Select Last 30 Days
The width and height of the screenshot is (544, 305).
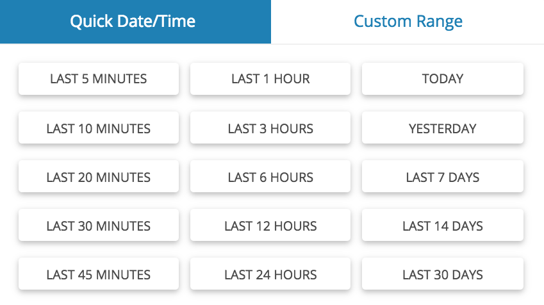[x=443, y=274]
